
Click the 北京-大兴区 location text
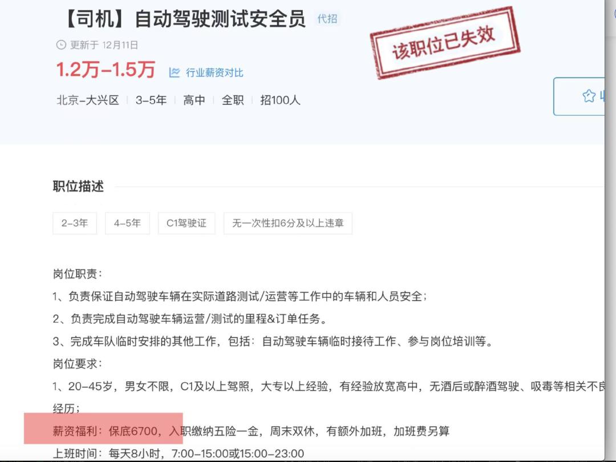(x=88, y=100)
